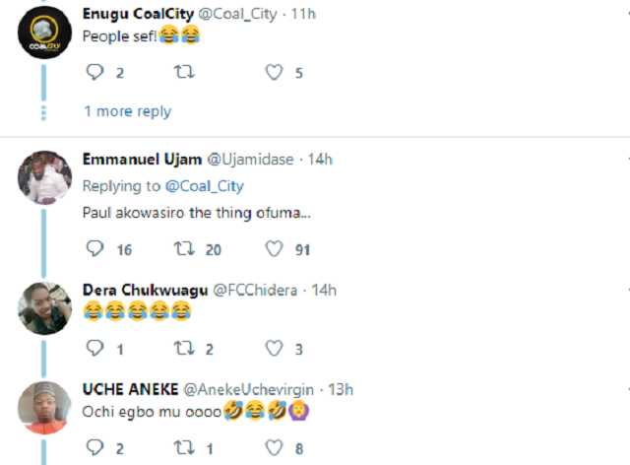Reply to Enugu CoalCity's tweet
Viewport: 630px width, 465px height.
tap(95, 71)
